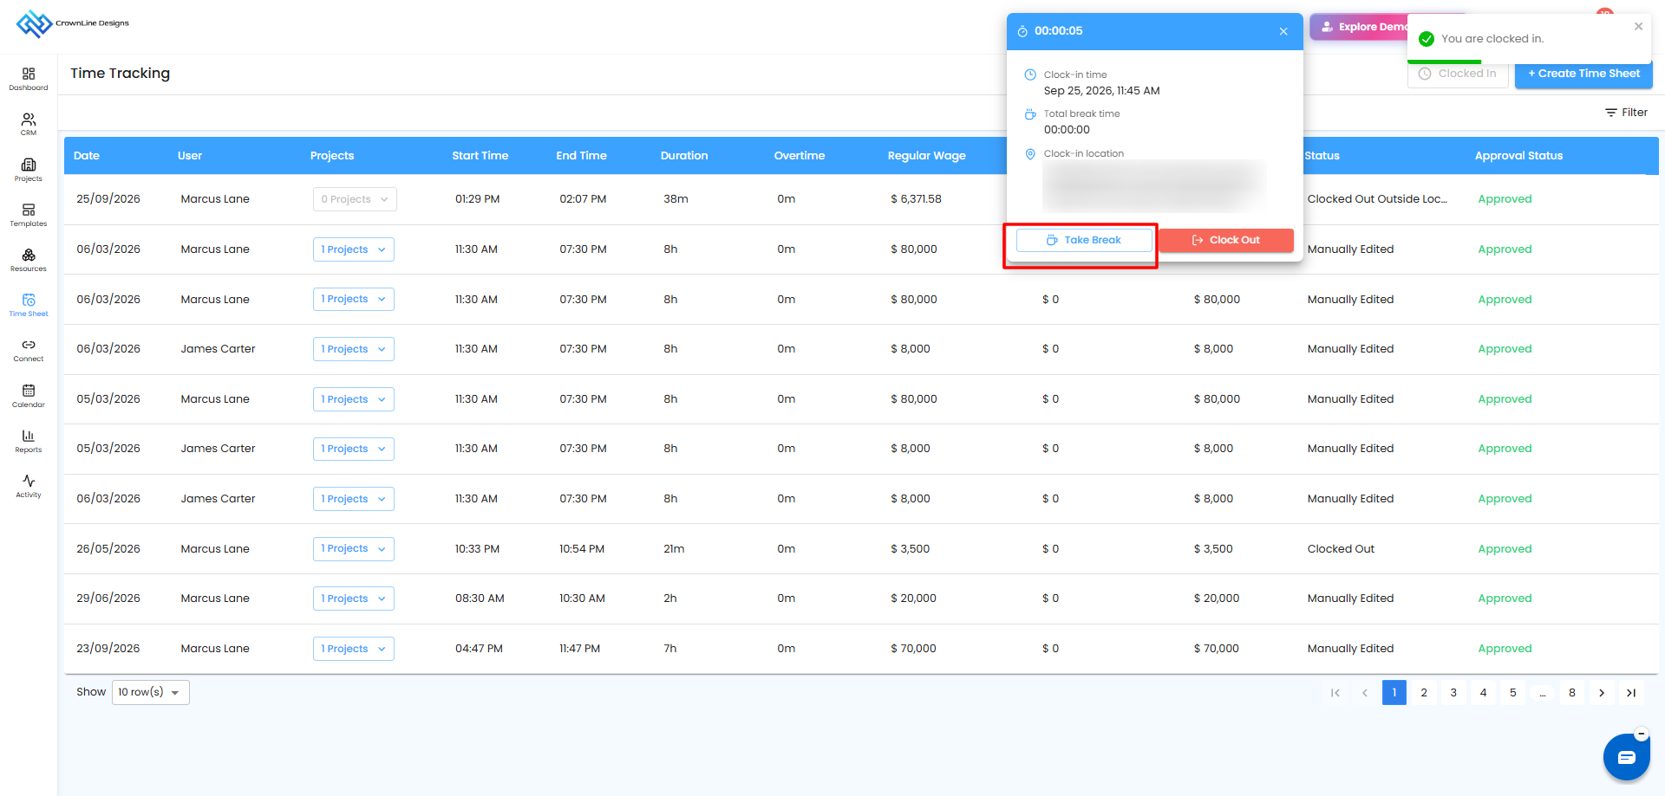Expand the 10 row(s) dropdown
This screenshot has height=796, width=1665.
(151, 692)
